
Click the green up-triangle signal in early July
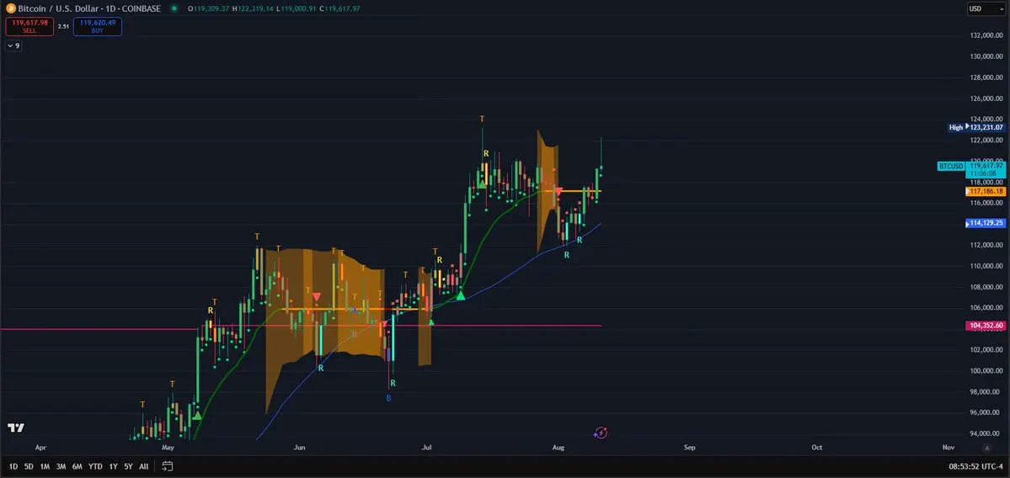pos(460,295)
